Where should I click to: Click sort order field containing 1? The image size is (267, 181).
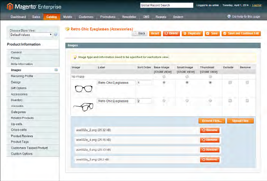[x=144, y=83]
